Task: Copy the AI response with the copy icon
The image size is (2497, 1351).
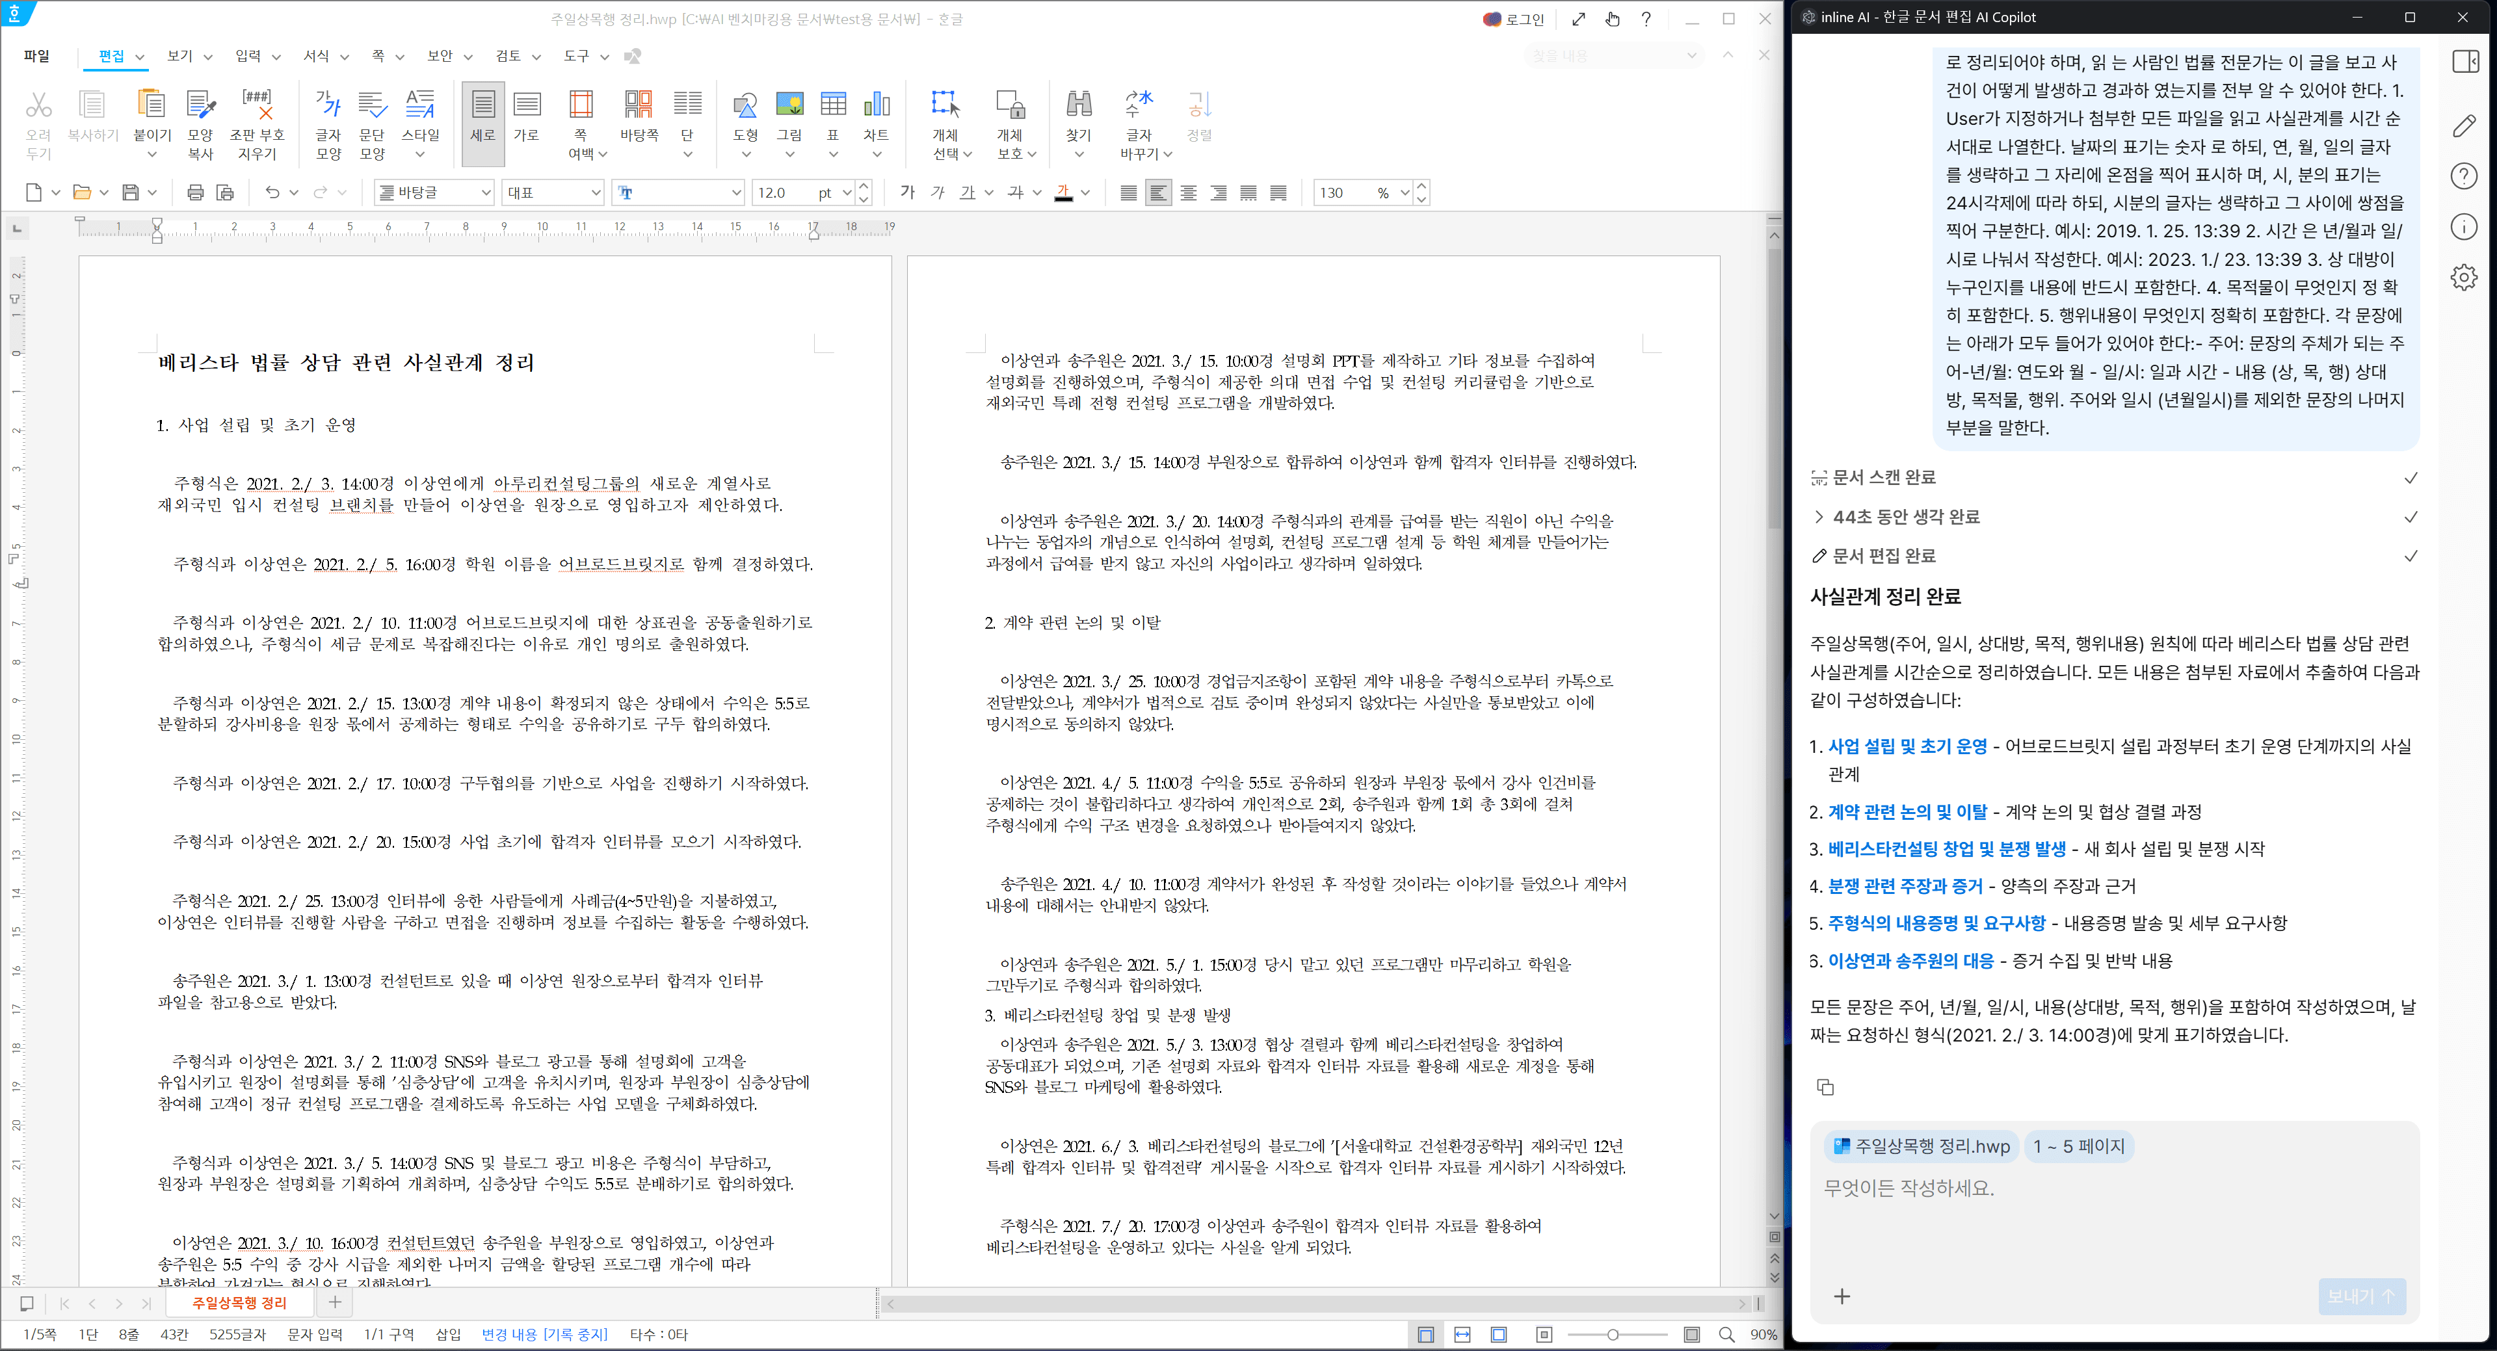Action: (1825, 1086)
